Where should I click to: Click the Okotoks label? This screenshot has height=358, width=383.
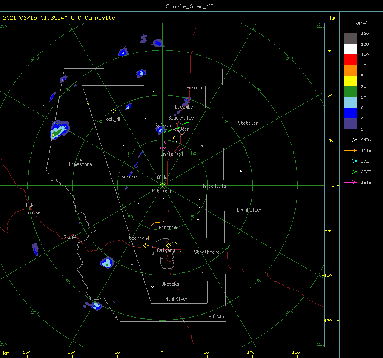170,284
